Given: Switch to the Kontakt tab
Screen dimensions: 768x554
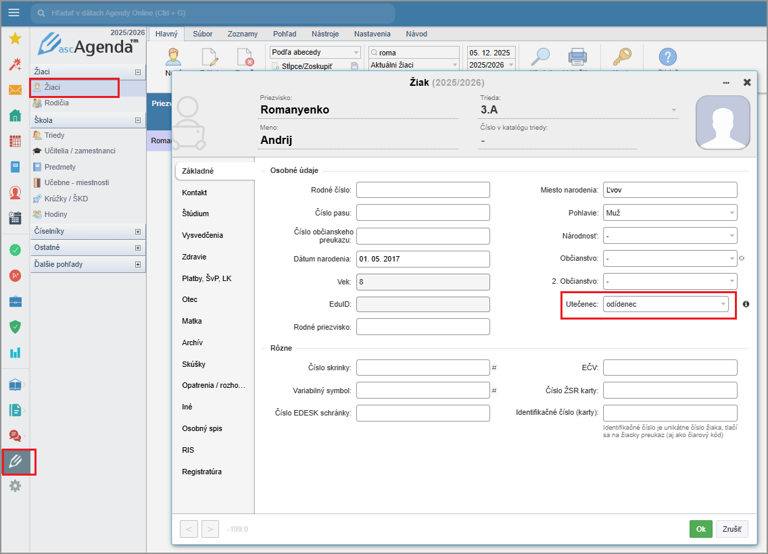Looking at the screenshot, I should click(195, 193).
